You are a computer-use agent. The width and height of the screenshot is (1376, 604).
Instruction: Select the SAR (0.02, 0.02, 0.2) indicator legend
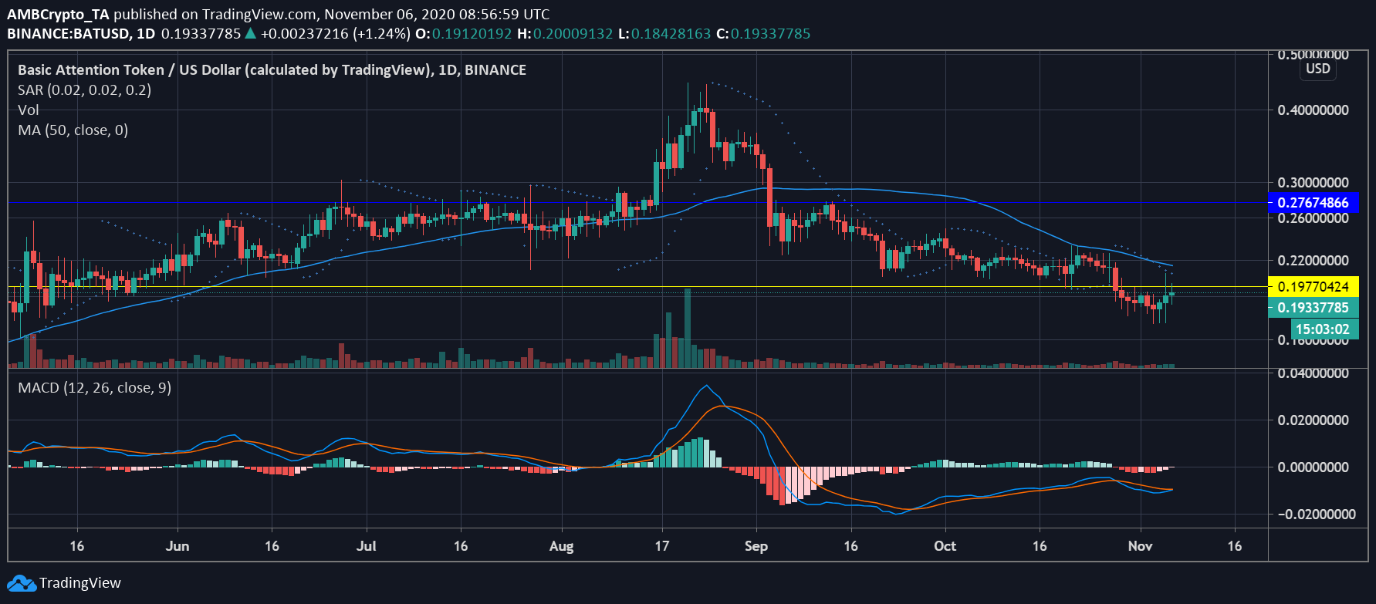coord(85,90)
